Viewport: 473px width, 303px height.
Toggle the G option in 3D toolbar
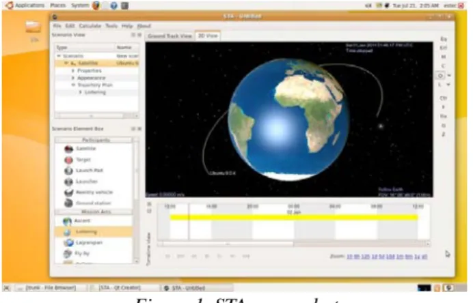click(x=444, y=126)
